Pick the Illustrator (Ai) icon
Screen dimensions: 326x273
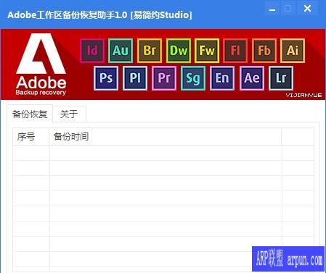(293, 51)
